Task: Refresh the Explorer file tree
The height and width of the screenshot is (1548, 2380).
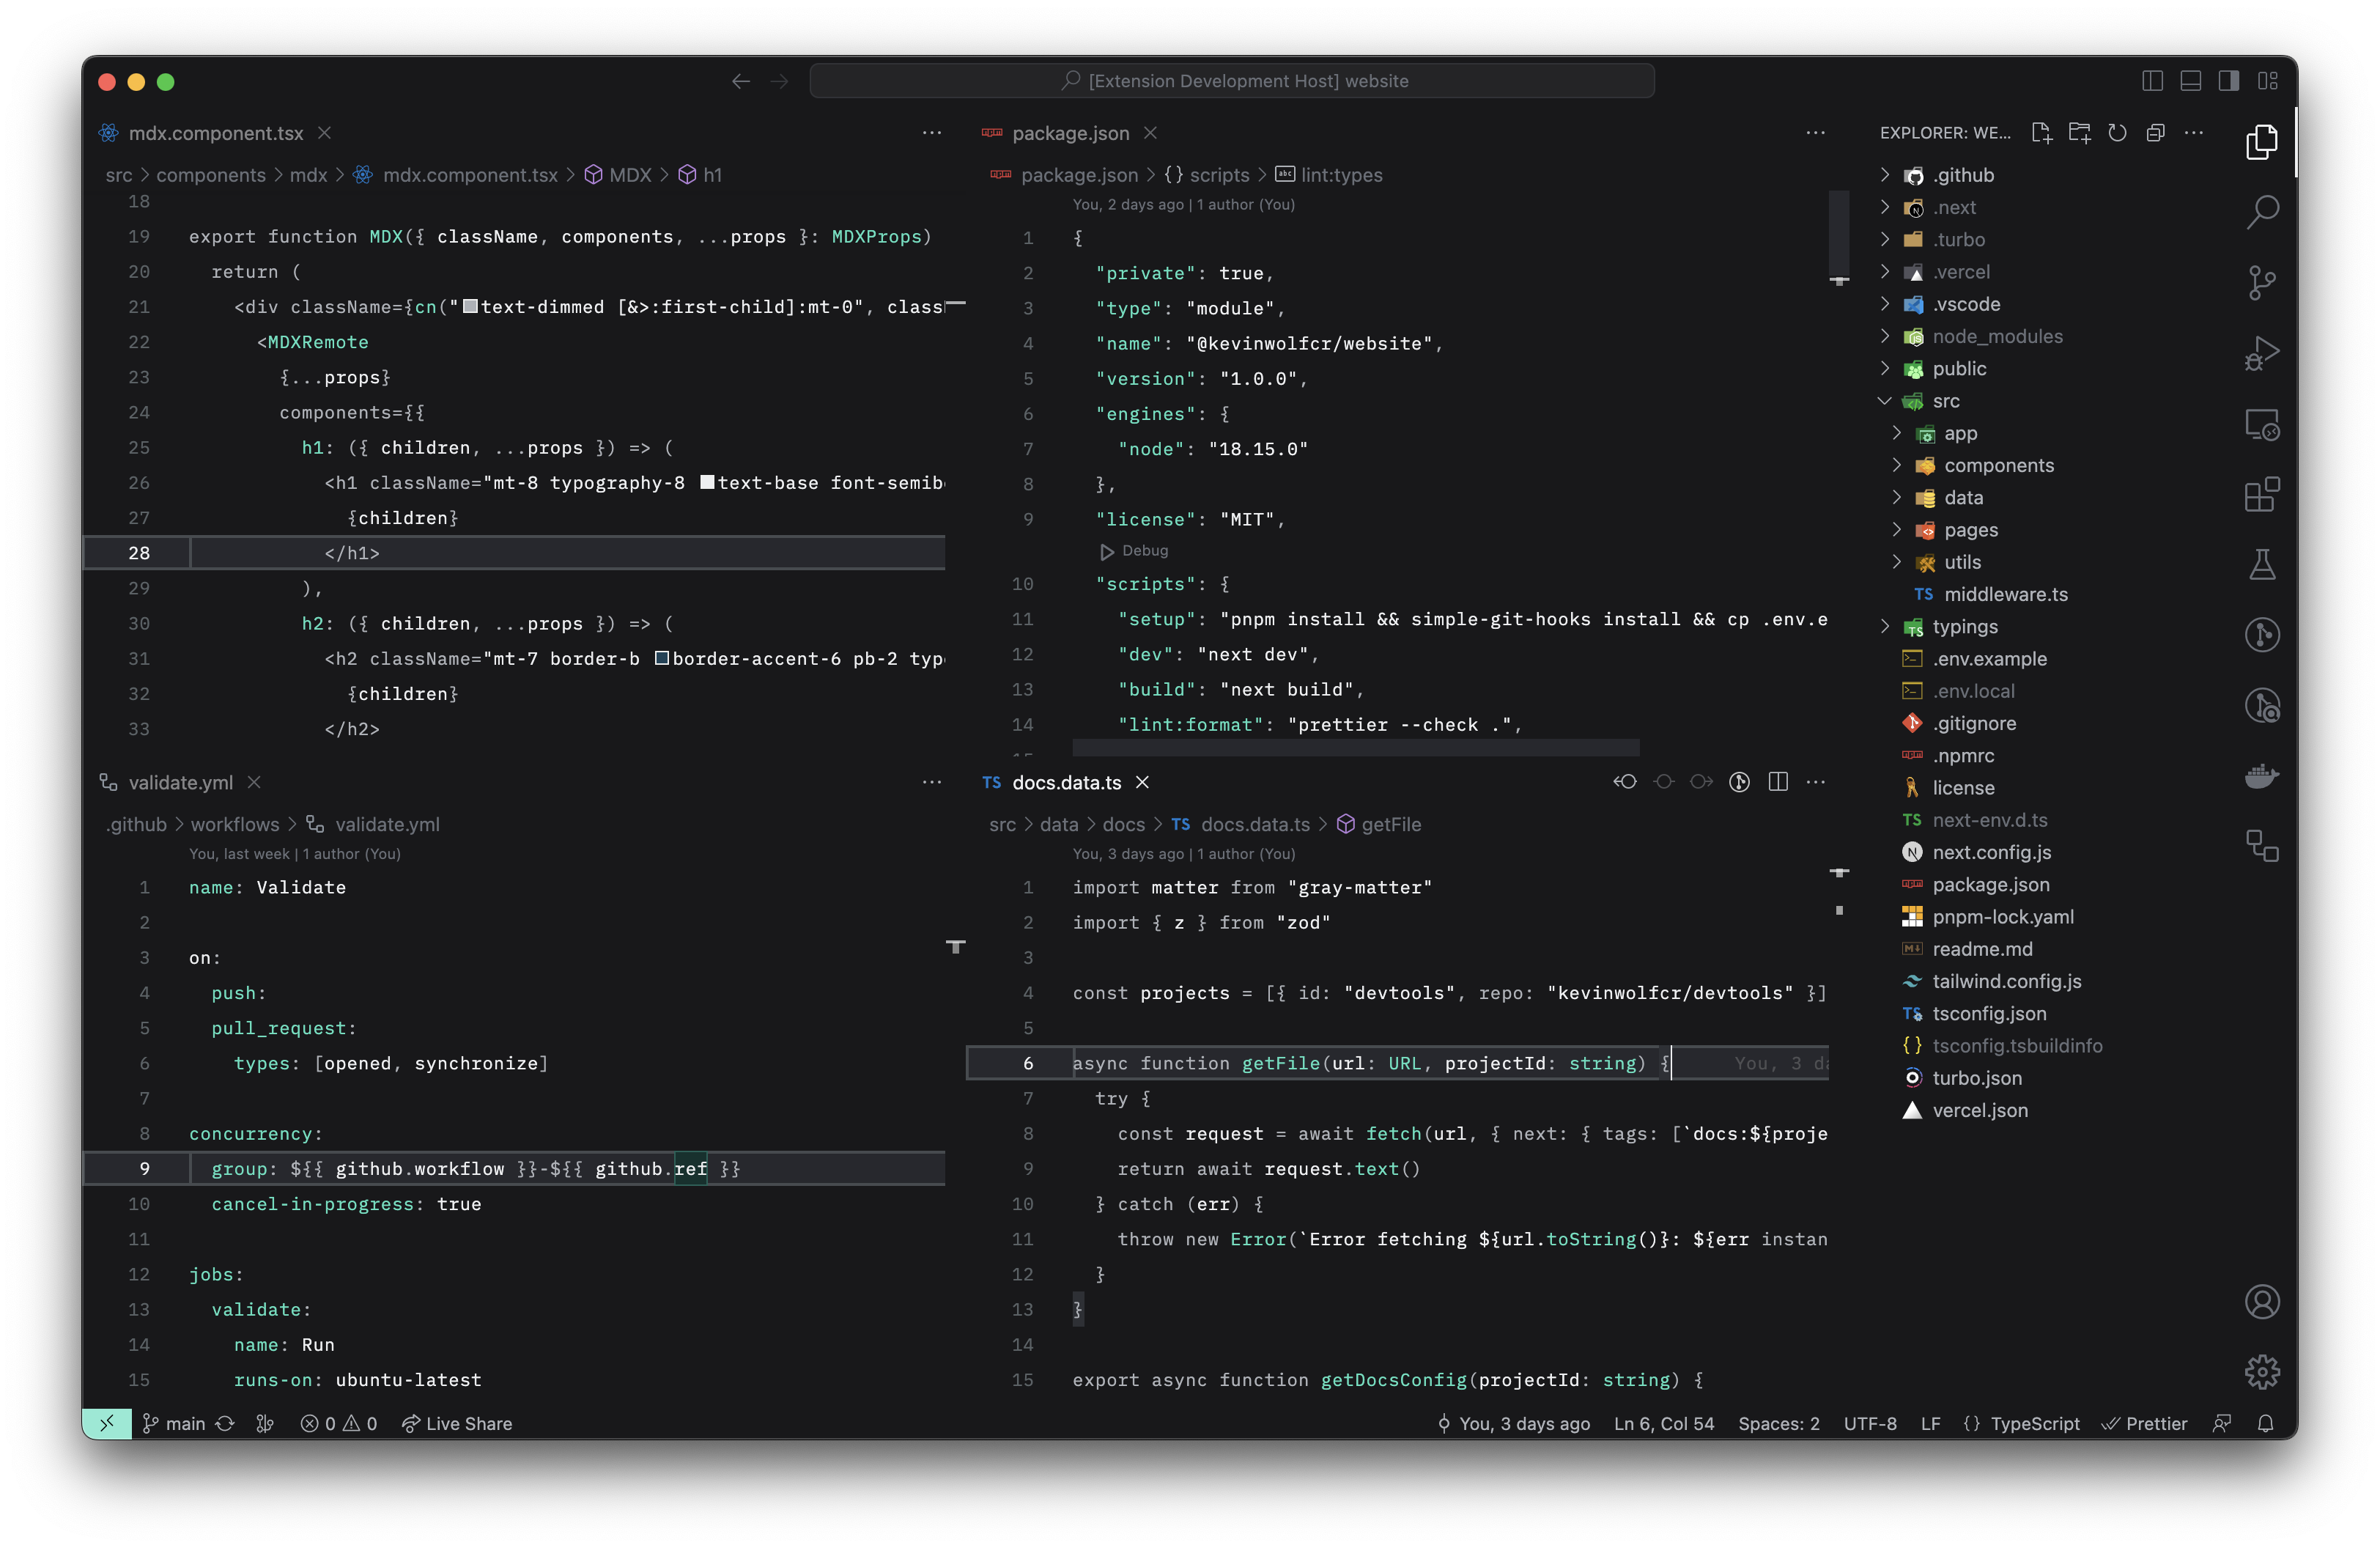Action: (x=2117, y=133)
